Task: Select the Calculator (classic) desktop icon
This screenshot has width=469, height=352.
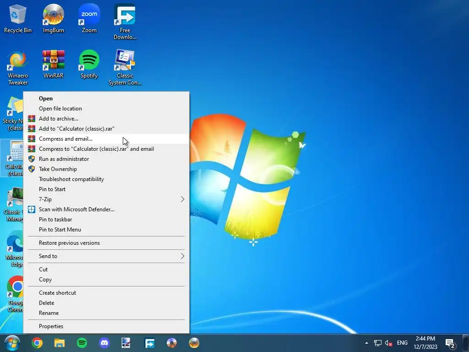Action: tap(12, 159)
